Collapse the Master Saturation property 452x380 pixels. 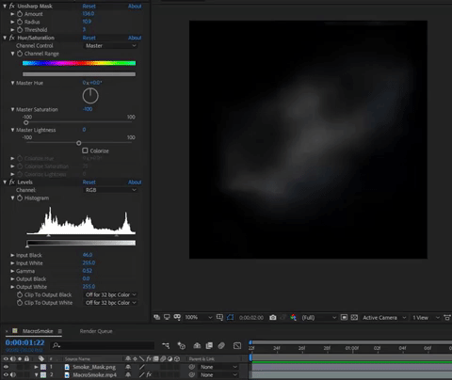coord(12,109)
